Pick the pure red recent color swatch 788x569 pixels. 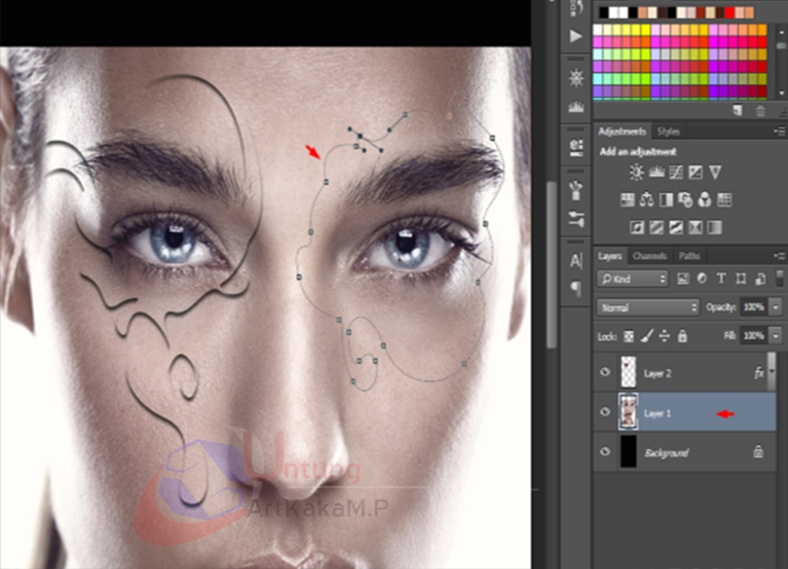point(730,13)
